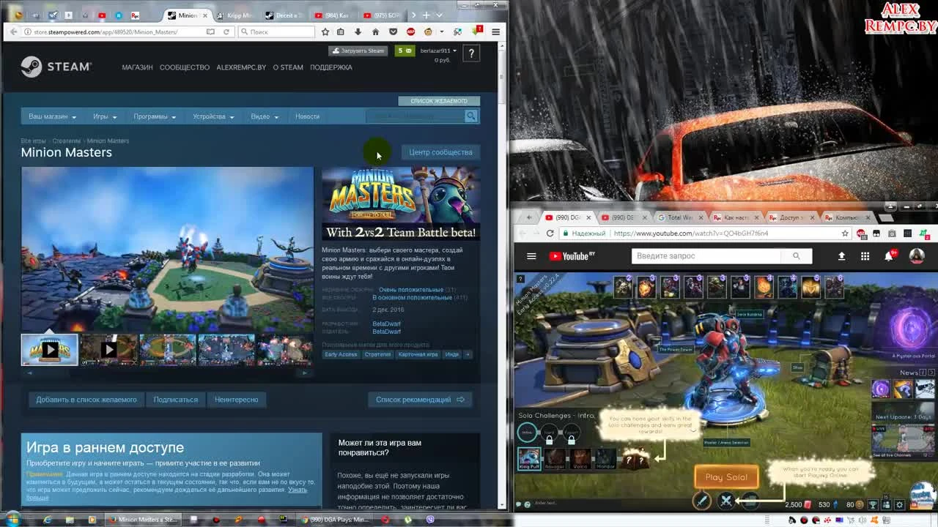Click the YouTube logo
This screenshot has height=527, width=938.
[572, 256]
